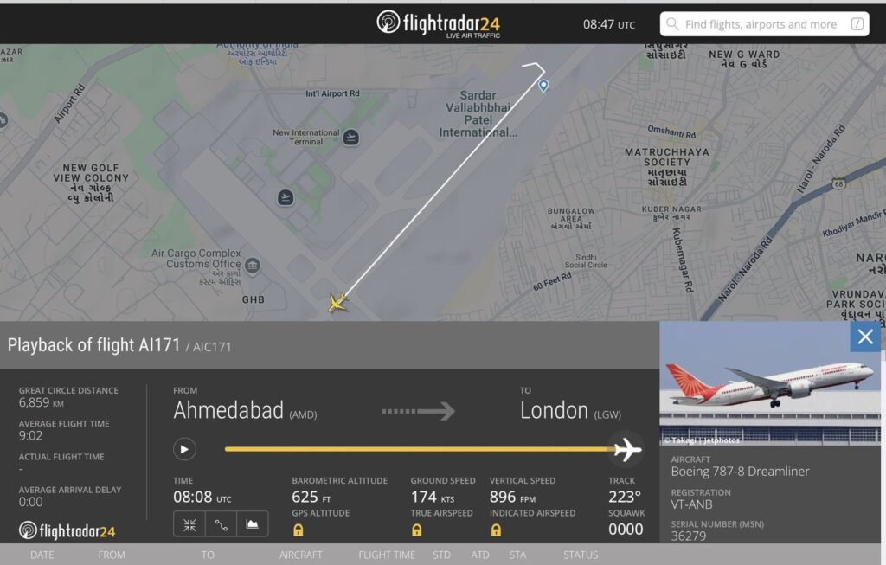Click the search field for flights and airports

tap(766, 24)
